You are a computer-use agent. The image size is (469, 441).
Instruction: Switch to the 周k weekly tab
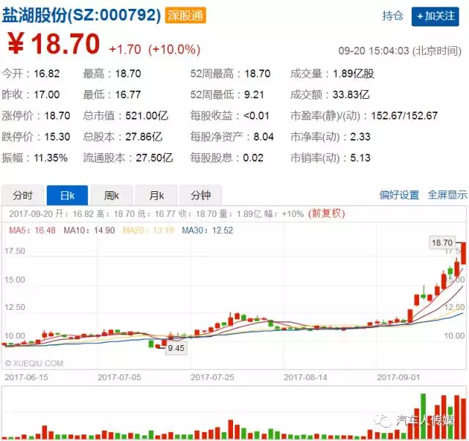(112, 196)
